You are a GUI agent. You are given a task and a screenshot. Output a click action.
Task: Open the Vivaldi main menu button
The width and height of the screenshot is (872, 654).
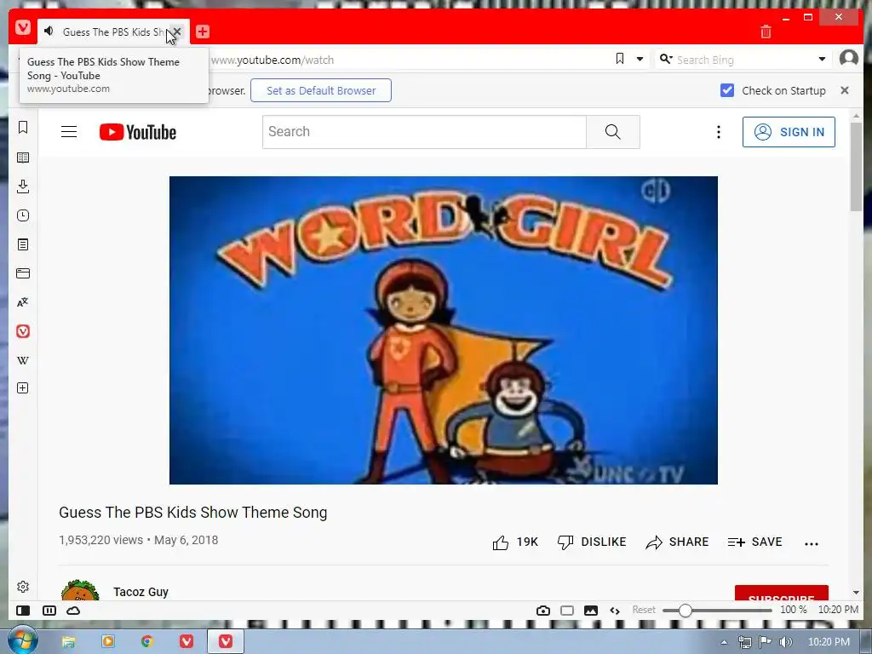pos(23,26)
